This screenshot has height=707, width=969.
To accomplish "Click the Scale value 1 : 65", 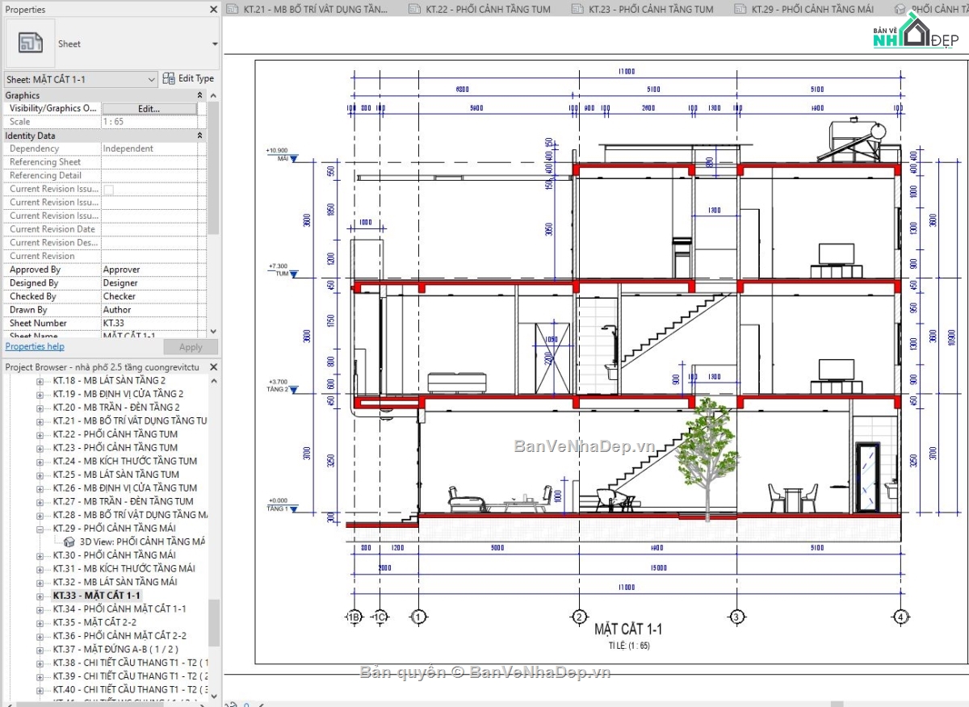I will [113, 122].
